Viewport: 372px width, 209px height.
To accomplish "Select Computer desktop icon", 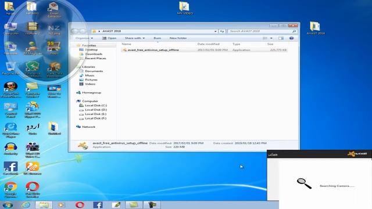I will pyautogui.click(x=10, y=28).
